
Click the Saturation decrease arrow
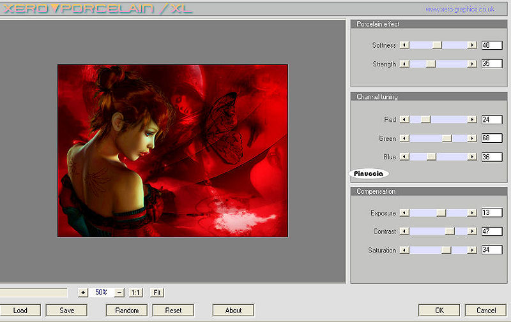tap(404, 250)
